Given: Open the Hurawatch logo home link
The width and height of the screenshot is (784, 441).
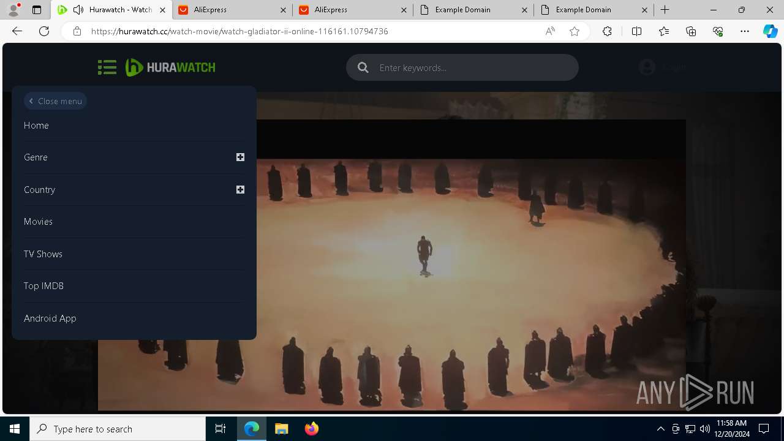Looking at the screenshot, I should [x=170, y=67].
